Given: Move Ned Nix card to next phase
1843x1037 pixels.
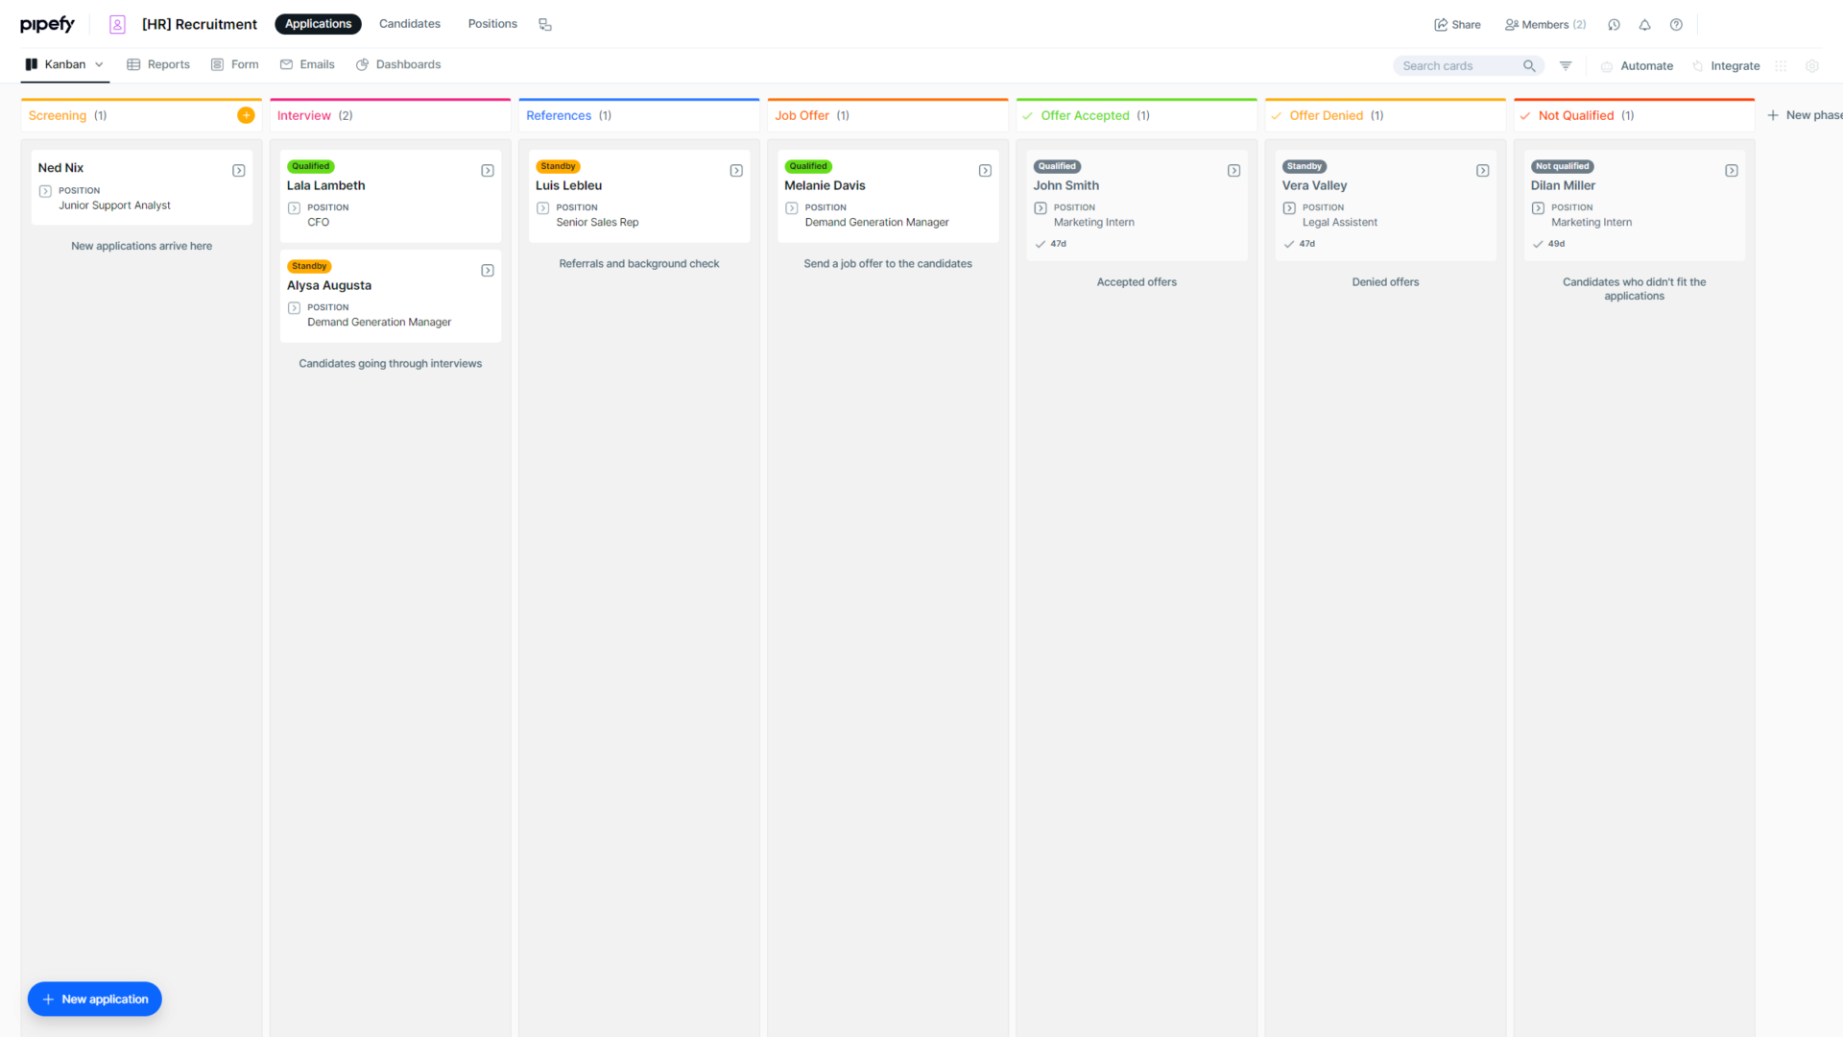Looking at the screenshot, I should (x=239, y=171).
